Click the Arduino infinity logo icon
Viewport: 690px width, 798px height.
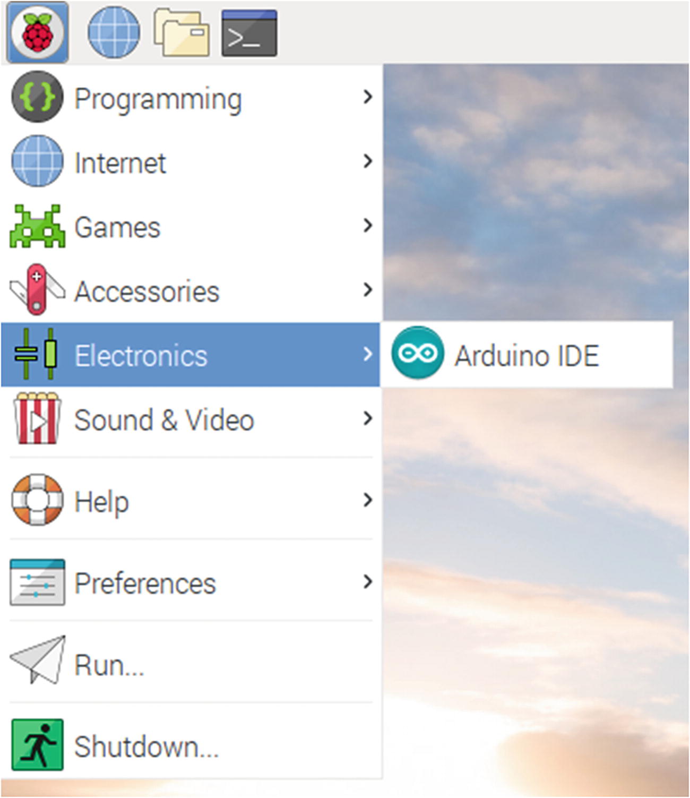(418, 353)
